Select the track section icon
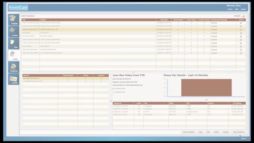Viewport: 254px width, 143px height. coord(13,55)
